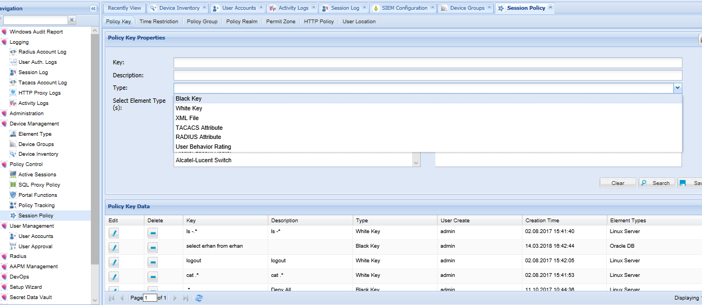
Task: Click the Key input field
Action: tap(427, 63)
